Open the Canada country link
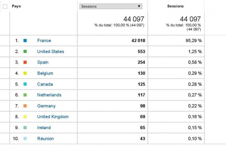This screenshot has width=226, height=150. [45, 84]
